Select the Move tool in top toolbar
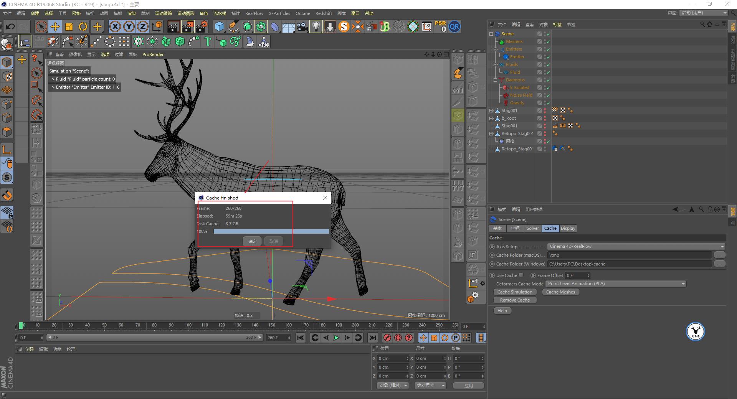 (55, 26)
